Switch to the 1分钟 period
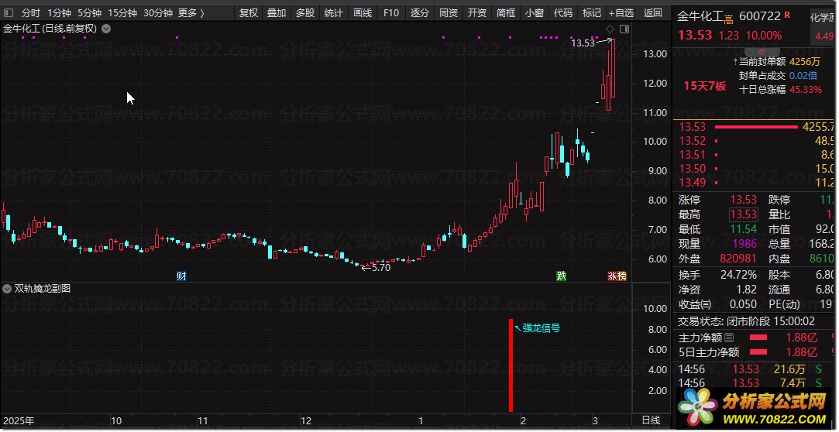This screenshot has height=432, width=839. click(59, 12)
